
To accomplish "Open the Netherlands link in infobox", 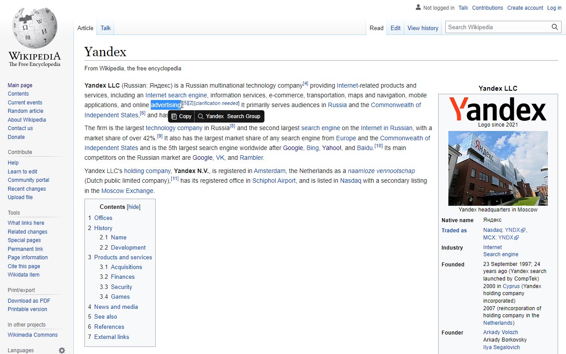I will (x=497, y=323).
